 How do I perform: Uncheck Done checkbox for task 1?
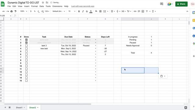pos(27,40)
